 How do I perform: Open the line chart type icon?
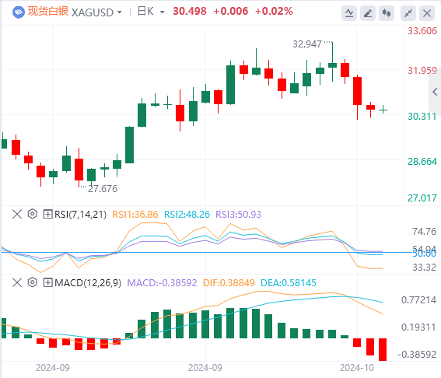[x=349, y=13]
